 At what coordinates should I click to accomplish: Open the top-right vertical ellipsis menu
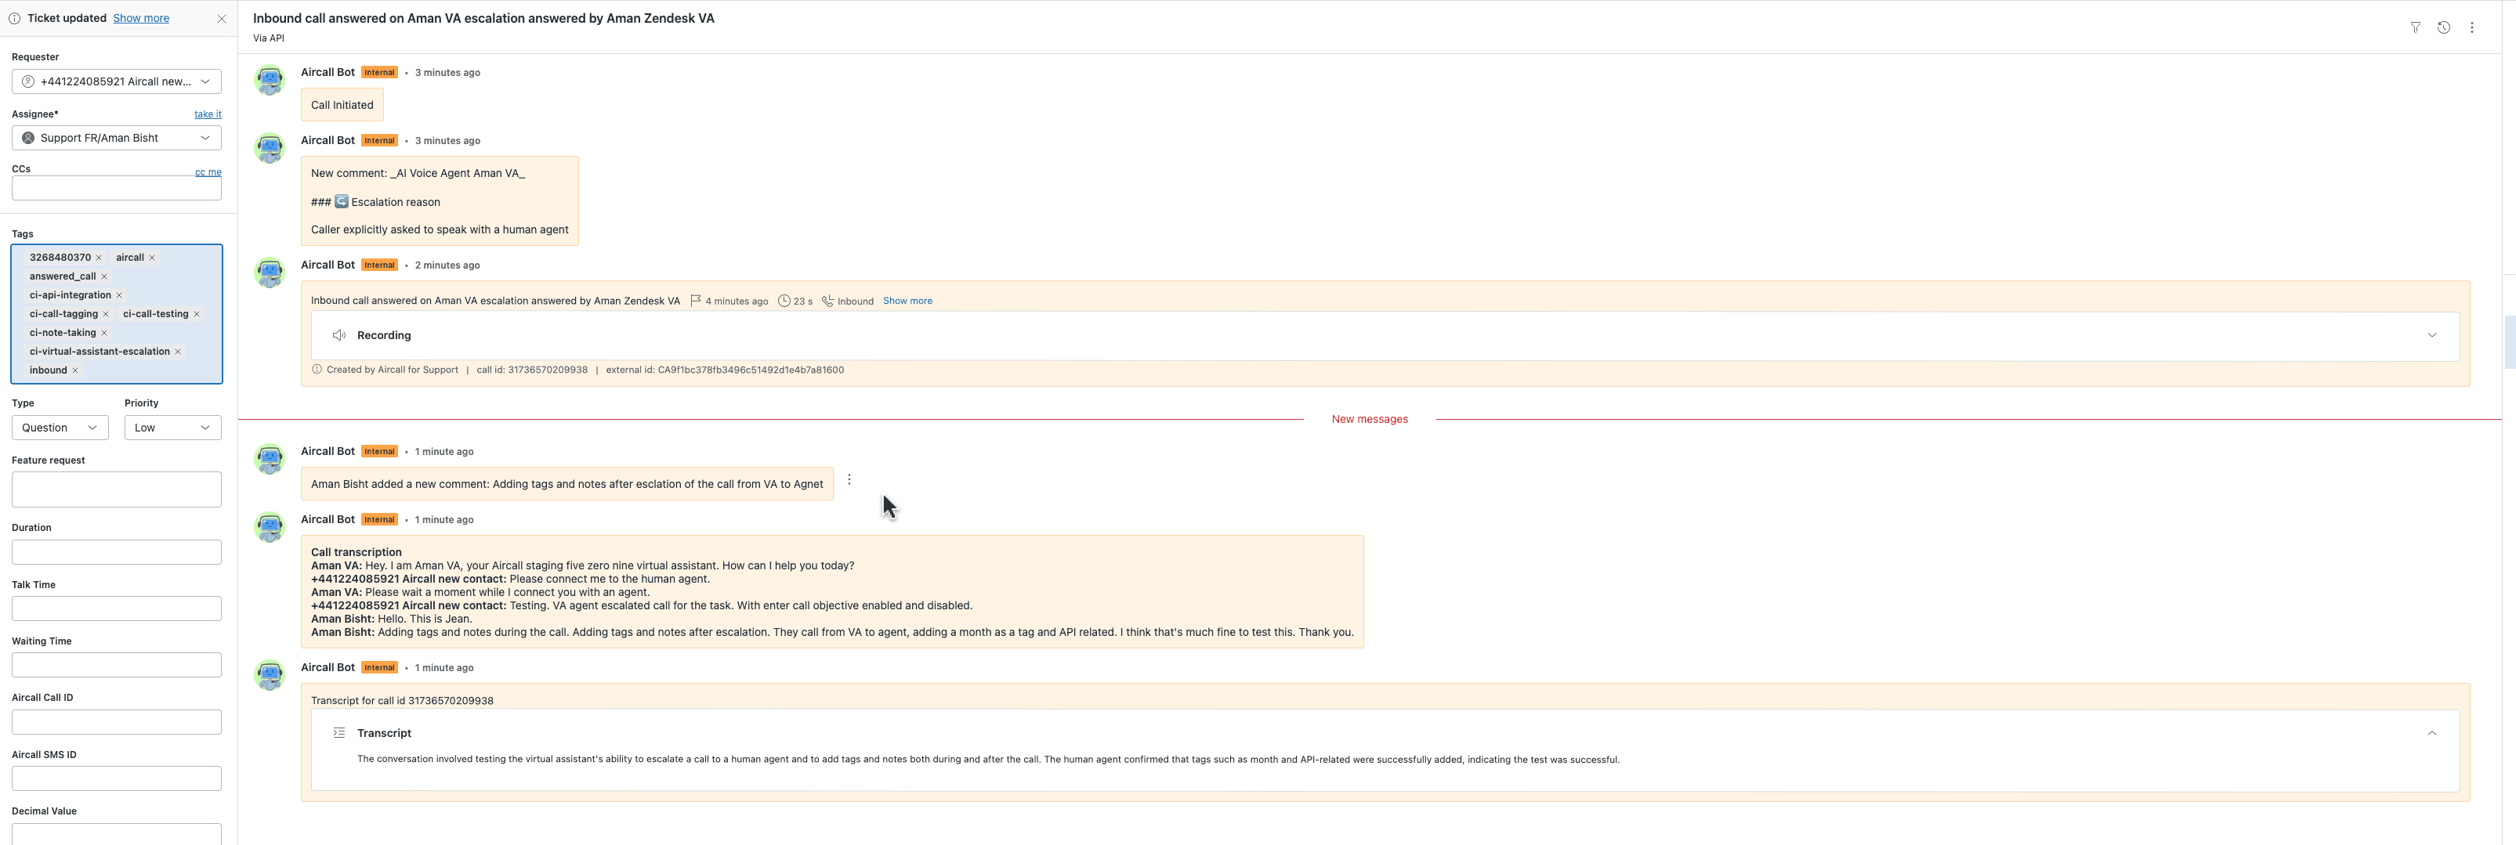[2471, 27]
